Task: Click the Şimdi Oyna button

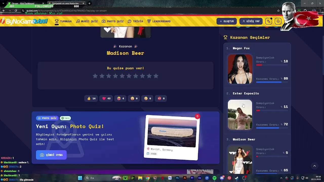Action: 51,155
